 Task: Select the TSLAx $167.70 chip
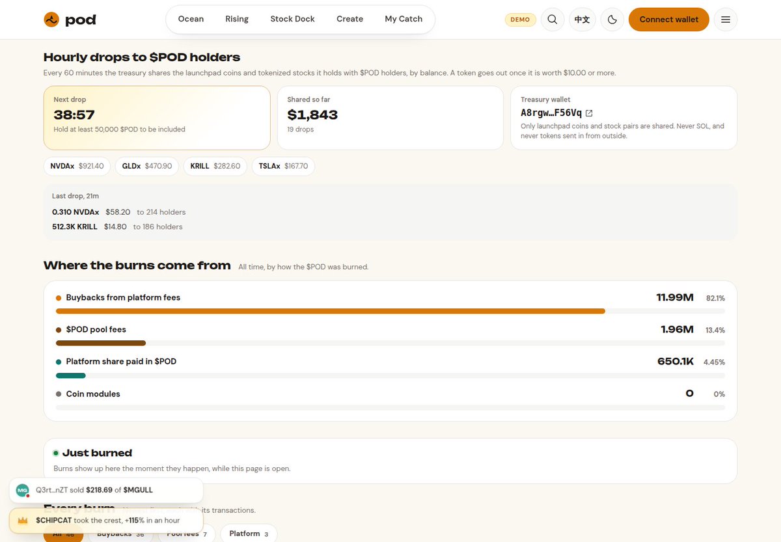pos(284,167)
